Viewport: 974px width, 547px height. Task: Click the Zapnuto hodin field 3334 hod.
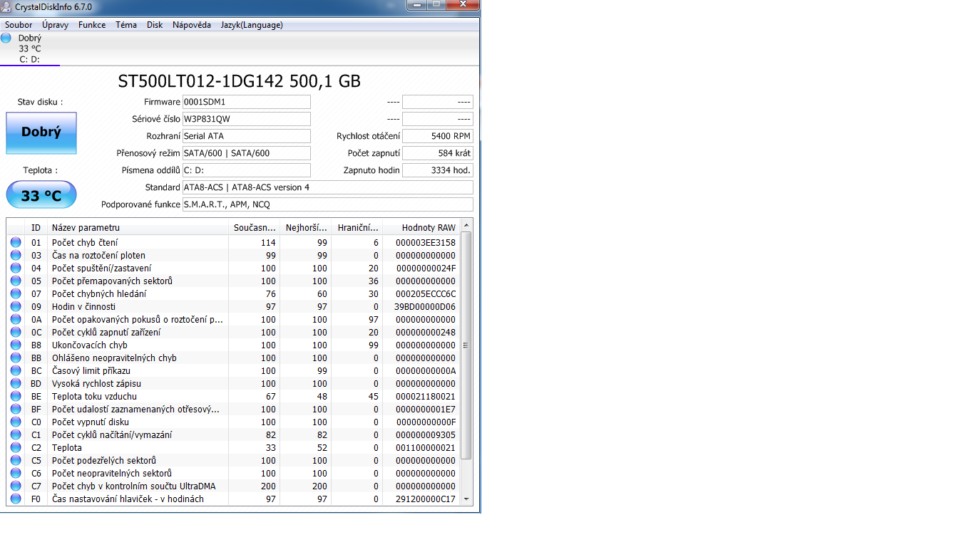pos(438,170)
